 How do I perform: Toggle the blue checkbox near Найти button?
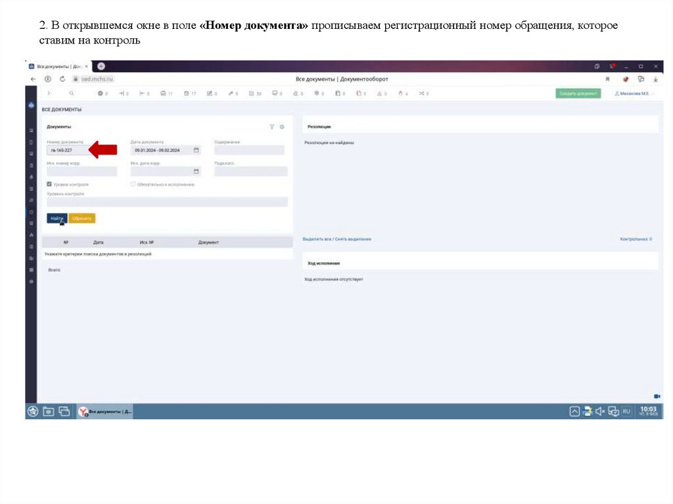point(49,184)
